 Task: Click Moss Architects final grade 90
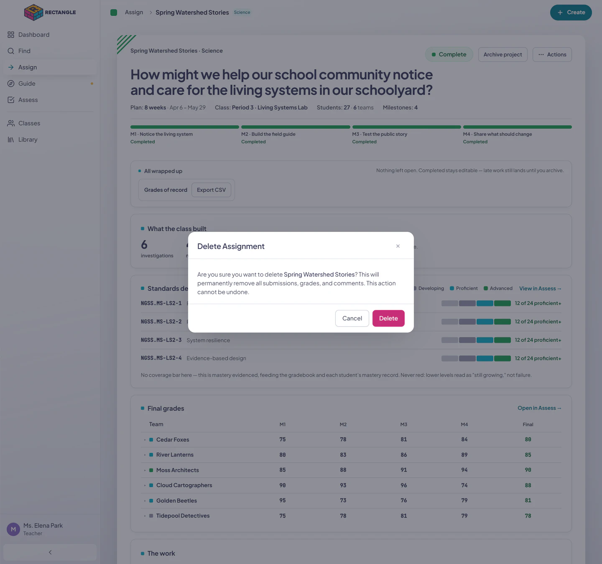pyautogui.click(x=528, y=470)
